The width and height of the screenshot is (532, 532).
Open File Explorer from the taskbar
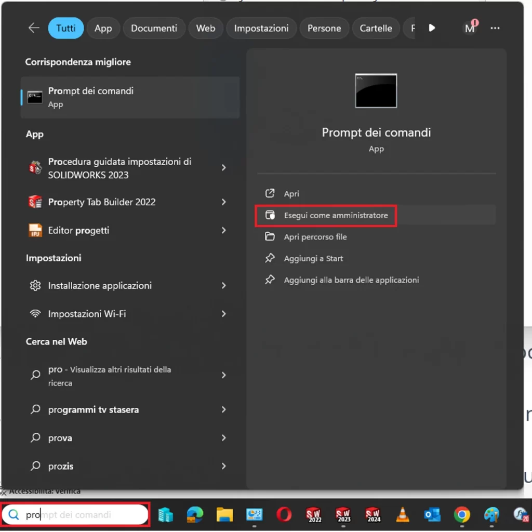(x=224, y=514)
